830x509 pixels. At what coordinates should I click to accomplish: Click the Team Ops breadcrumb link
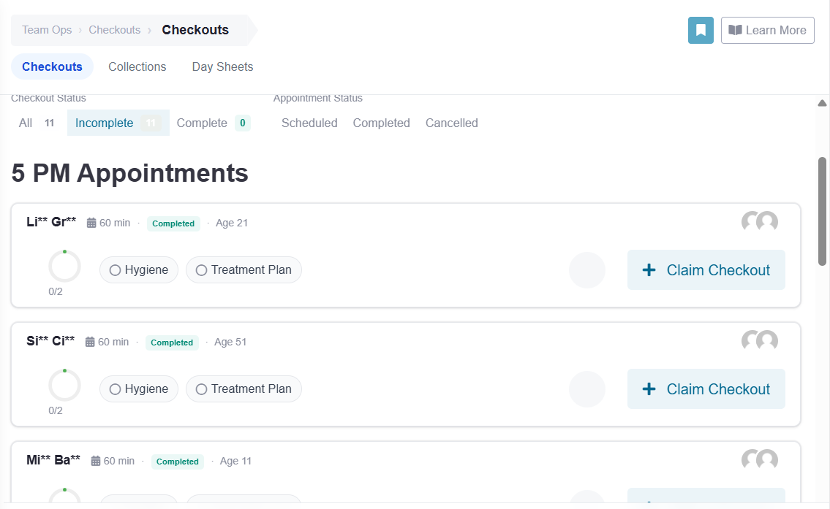click(47, 30)
